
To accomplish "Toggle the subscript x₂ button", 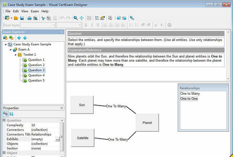I will (162, 25).
